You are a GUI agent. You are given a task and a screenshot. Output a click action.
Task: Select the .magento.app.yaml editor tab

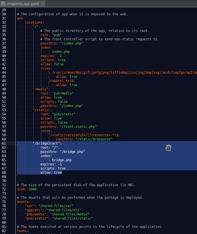(22, 3)
